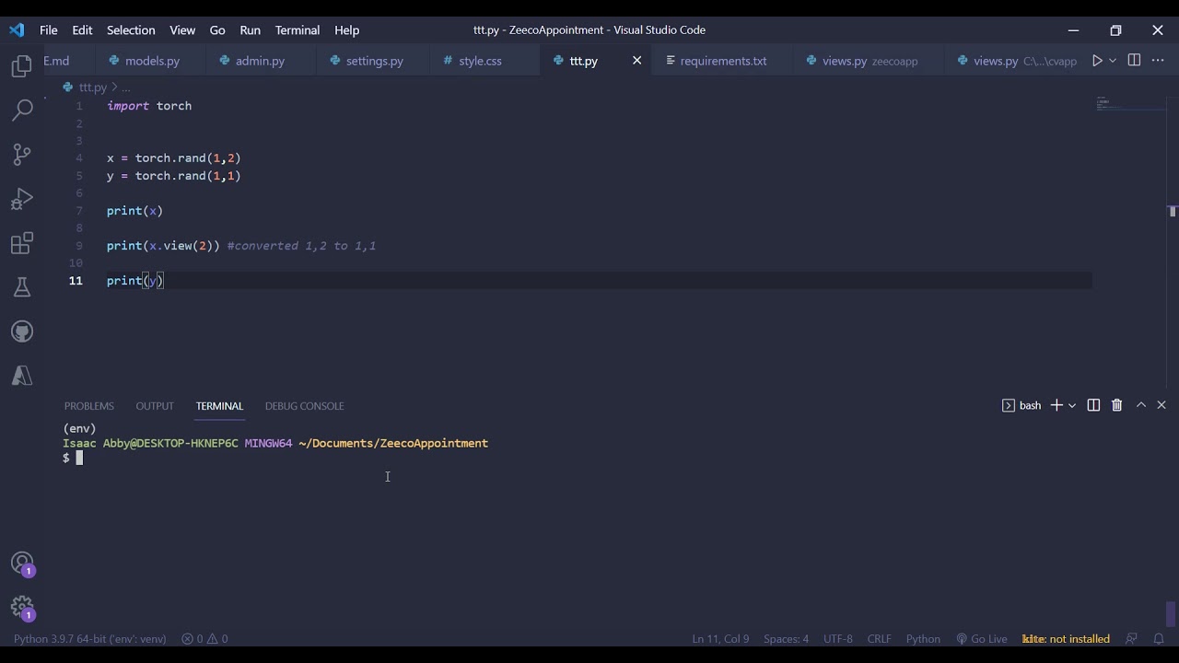Open the Run and Debug view
Image resolution: width=1179 pixels, height=663 pixels.
(x=22, y=199)
